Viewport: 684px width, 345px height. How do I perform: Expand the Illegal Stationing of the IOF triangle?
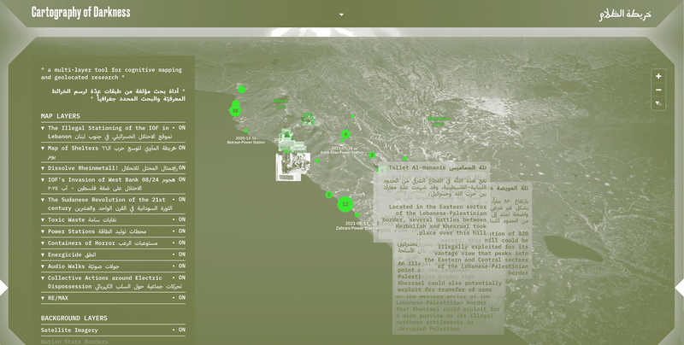click(43, 128)
